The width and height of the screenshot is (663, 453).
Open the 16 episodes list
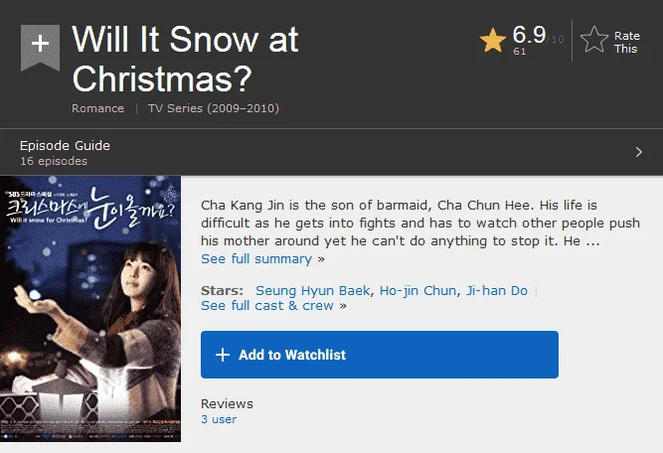point(54,161)
